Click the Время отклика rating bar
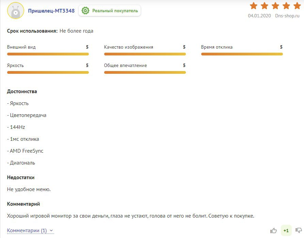Screen dimensions: 304x238 tap(242, 54)
